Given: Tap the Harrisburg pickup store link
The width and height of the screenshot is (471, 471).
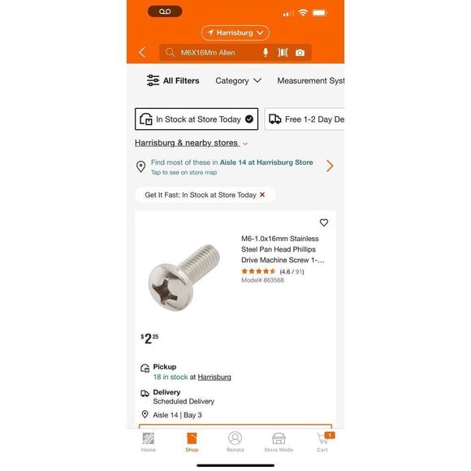Looking at the screenshot, I should click(214, 377).
